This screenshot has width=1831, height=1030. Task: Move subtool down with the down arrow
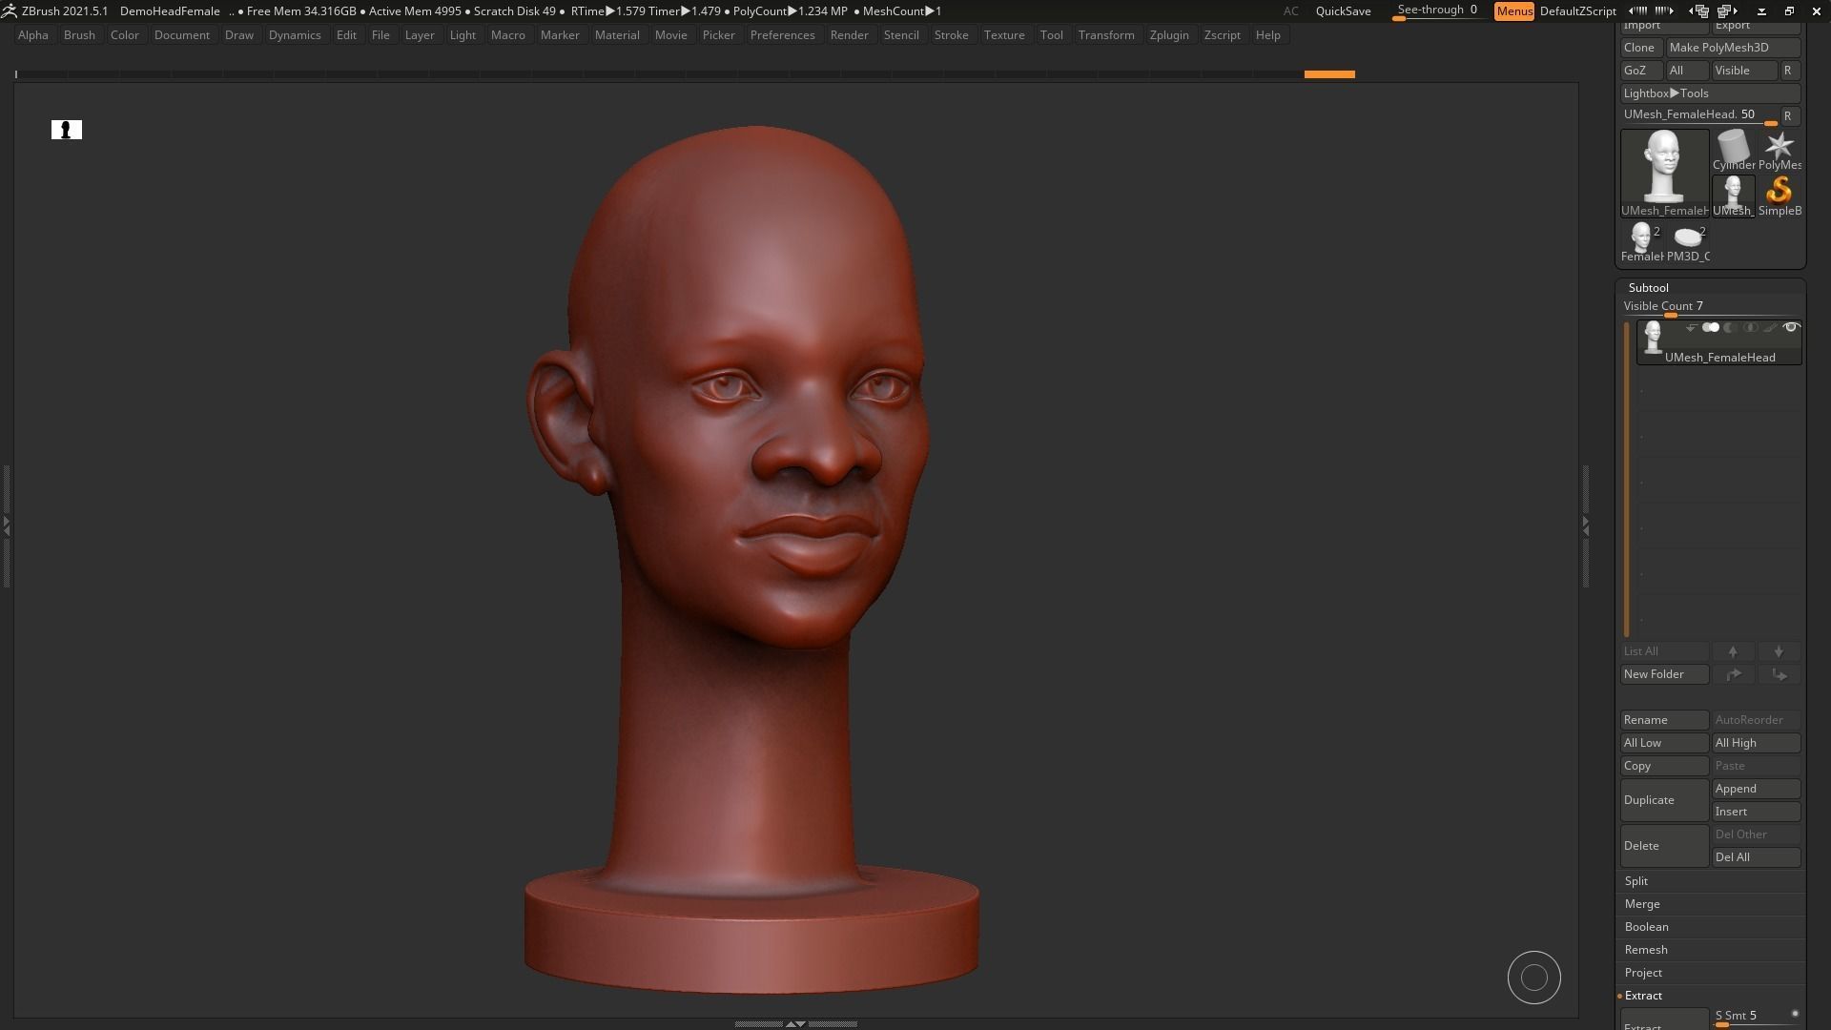(x=1779, y=651)
